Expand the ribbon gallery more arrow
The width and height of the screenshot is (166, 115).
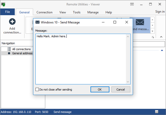click(x=153, y=31)
